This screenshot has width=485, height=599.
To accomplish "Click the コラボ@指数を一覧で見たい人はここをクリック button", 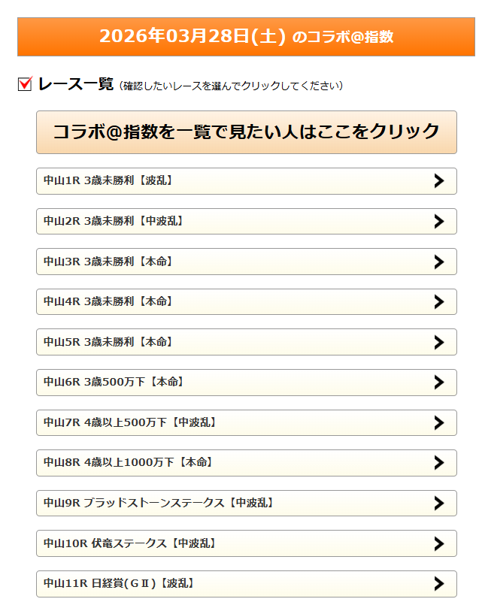I will (x=246, y=132).
